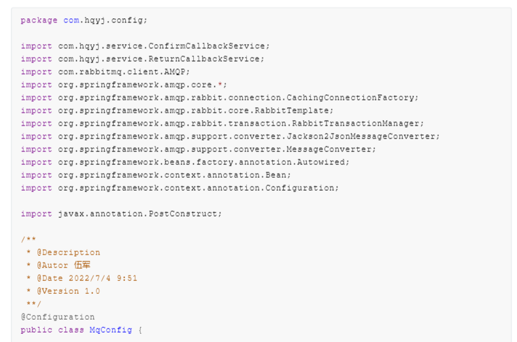The height and width of the screenshot is (342, 517).
Task: Click the @Version 1.0 comment line
Action: point(68,291)
